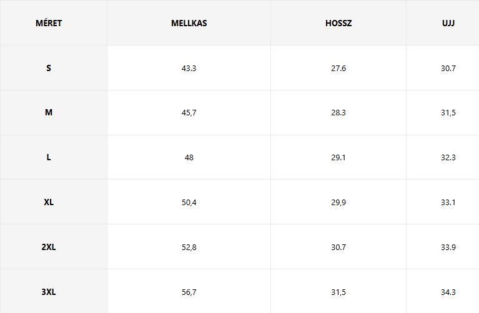Click the UJJ column header
The width and height of the screenshot is (479, 313).
448,24
